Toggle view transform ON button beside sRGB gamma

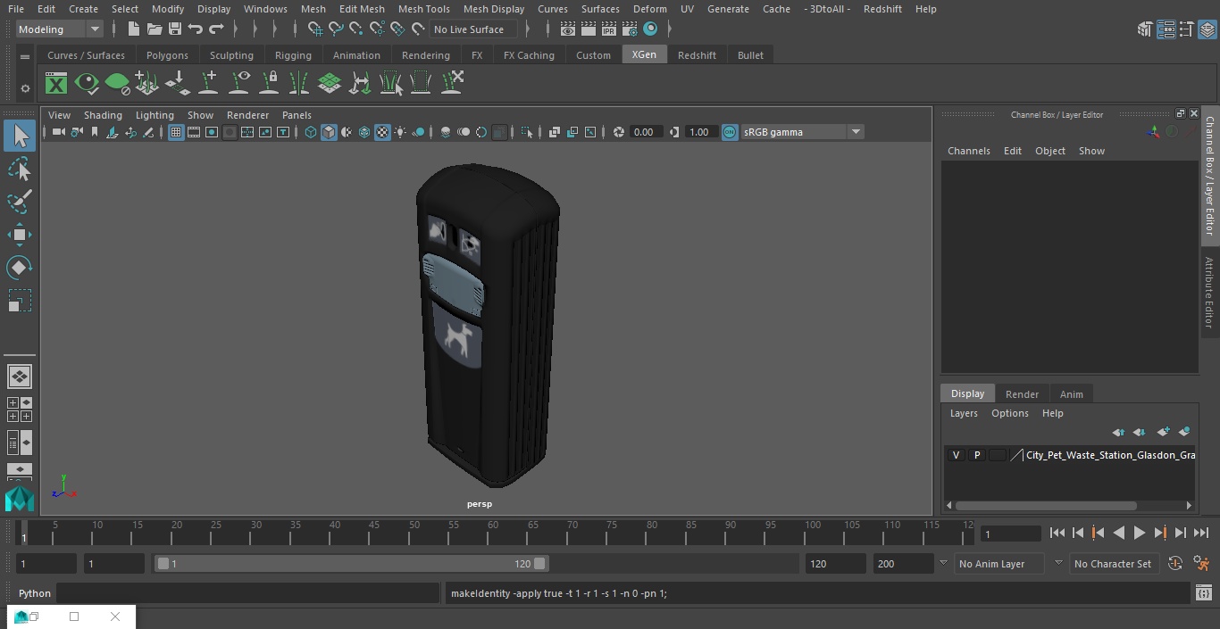[730, 132]
